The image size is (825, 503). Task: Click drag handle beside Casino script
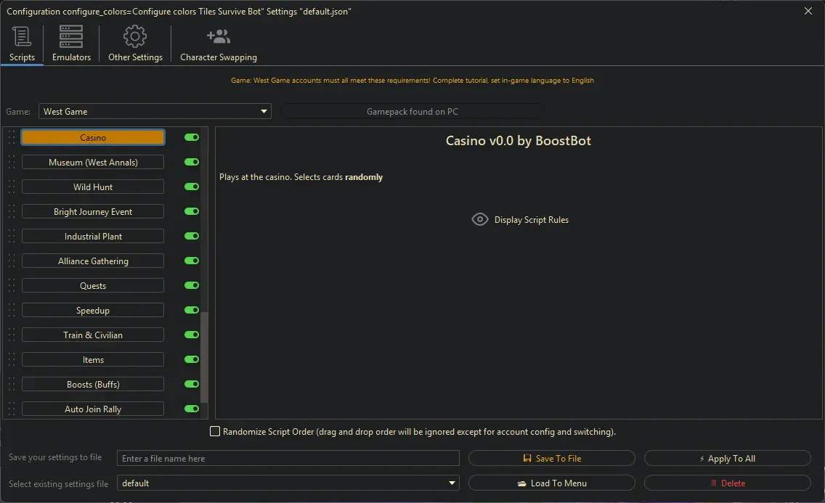pyautogui.click(x=12, y=138)
